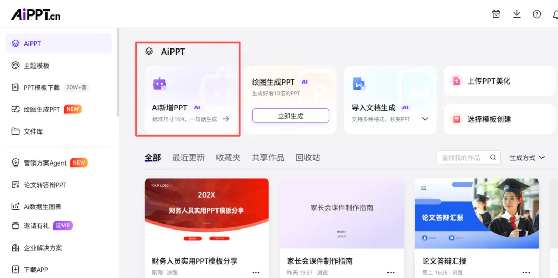Open the 财务人员实用PPT模板分享 thumbnail
The height and width of the screenshot is (278, 558).
pyautogui.click(x=206, y=214)
